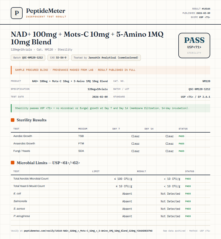
Task: Click Fungi / Yeasts PASS status
Action: click(x=181, y=151)
